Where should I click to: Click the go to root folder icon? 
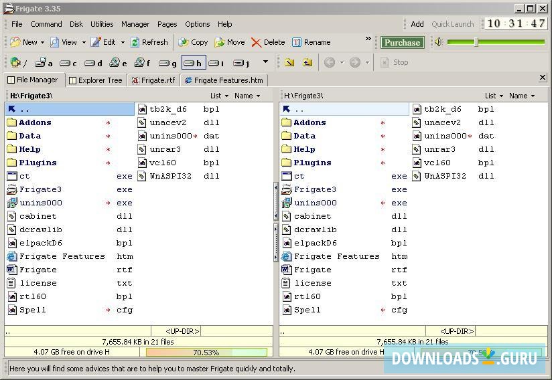coord(289,62)
